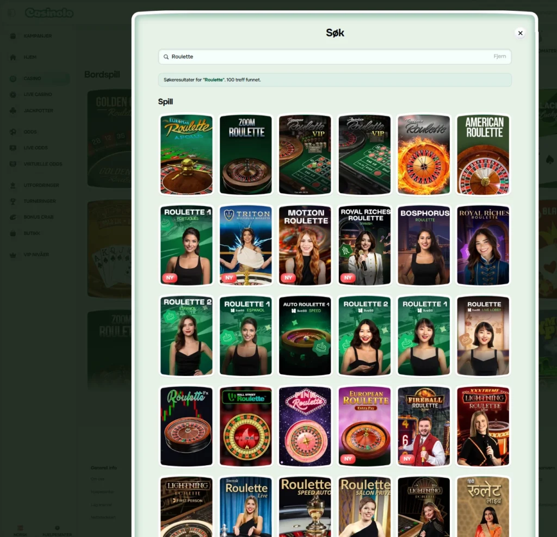This screenshot has height=537, width=557.
Task: Open Roulette Salon Privé game
Action: click(x=364, y=507)
